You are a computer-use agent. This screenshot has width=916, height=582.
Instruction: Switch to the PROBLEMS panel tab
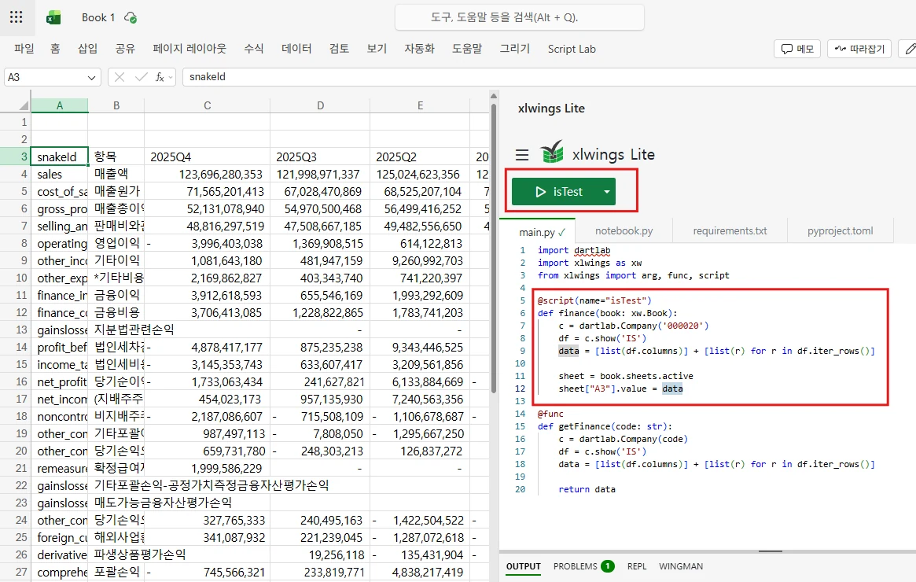(x=576, y=565)
